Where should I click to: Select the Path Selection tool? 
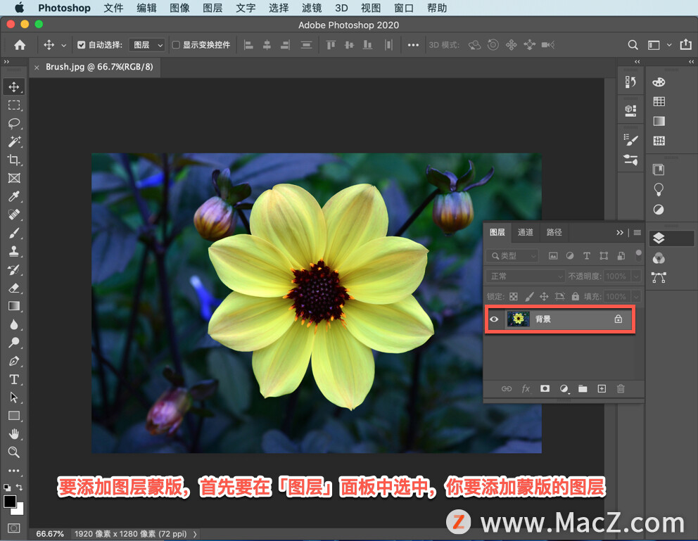click(14, 397)
